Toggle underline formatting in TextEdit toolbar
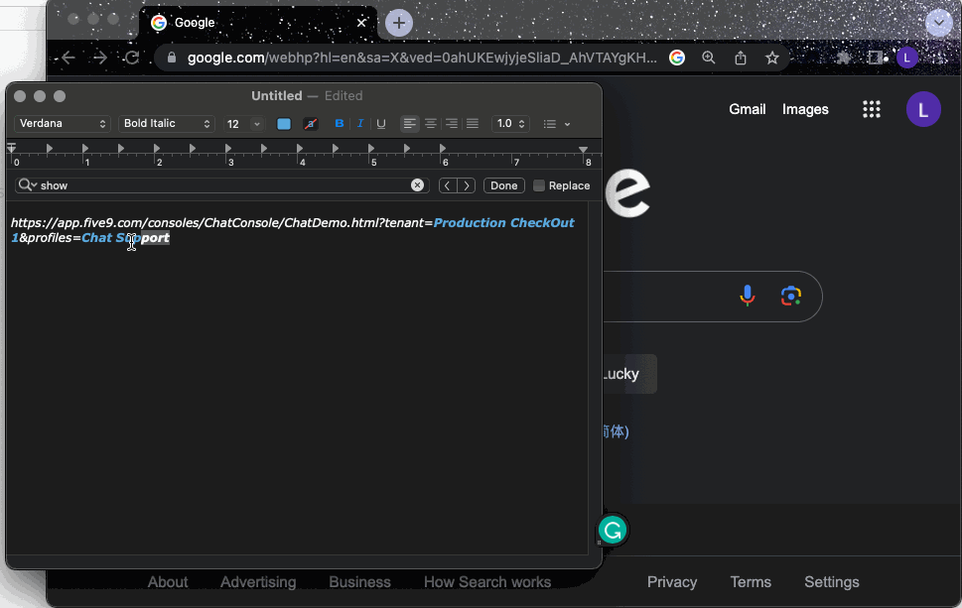The height and width of the screenshot is (608, 962). point(381,124)
